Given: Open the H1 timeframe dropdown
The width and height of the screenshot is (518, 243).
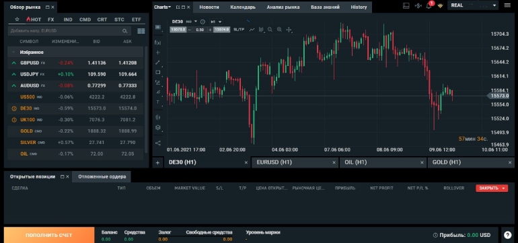Looking at the screenshot, I should (x=217, y=22).
